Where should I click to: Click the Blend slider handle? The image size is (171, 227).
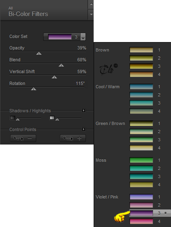pyautogui.click(x=61, y=65)
